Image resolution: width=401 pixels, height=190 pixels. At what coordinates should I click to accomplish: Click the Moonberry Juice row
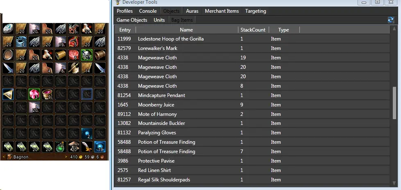[252, 105]
